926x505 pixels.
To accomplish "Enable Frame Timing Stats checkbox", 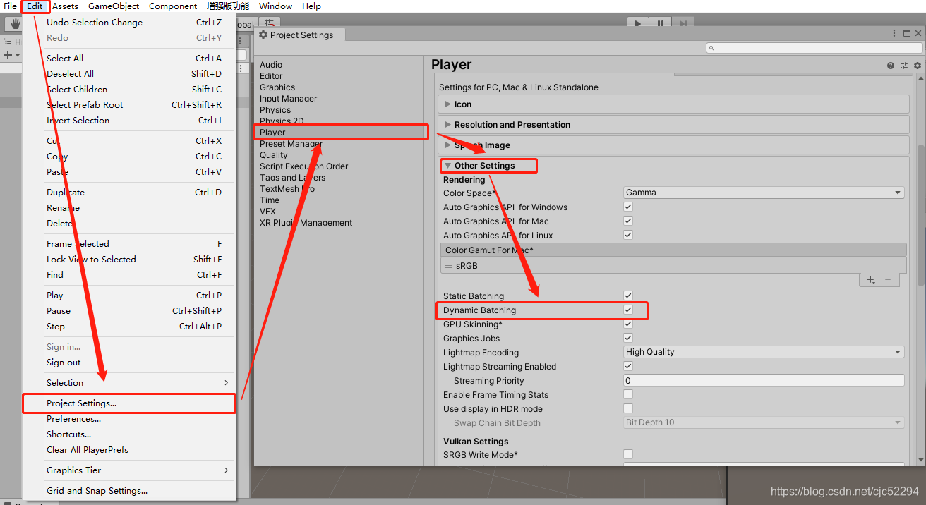I will (x=628, y=394).
